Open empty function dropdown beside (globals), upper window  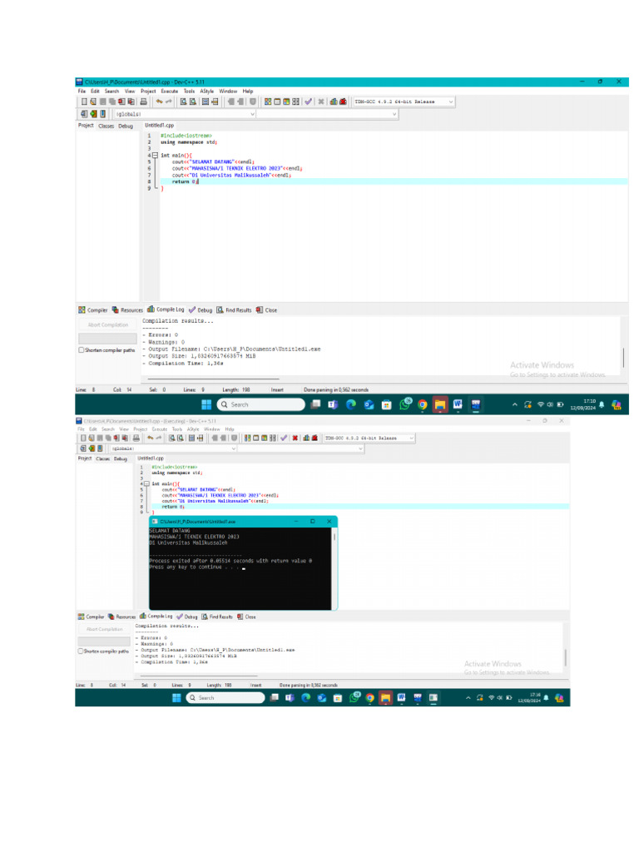(x=394, y=114)
